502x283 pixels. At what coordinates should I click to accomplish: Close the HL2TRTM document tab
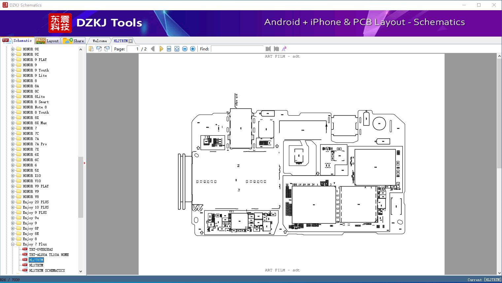[131, 41]
